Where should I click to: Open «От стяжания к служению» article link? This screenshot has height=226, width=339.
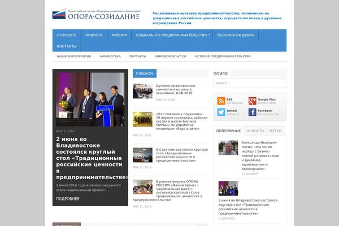pos(181,121)
